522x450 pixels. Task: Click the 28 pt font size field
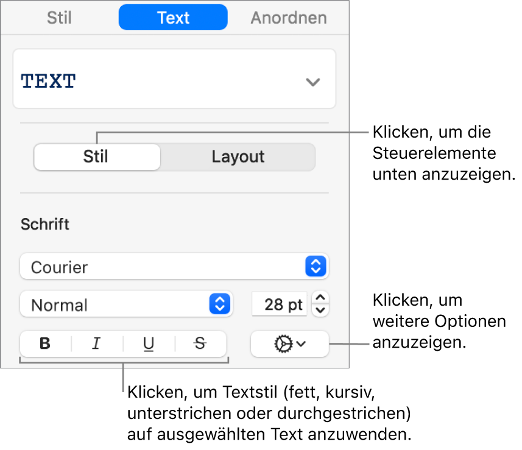pos(280,304)
